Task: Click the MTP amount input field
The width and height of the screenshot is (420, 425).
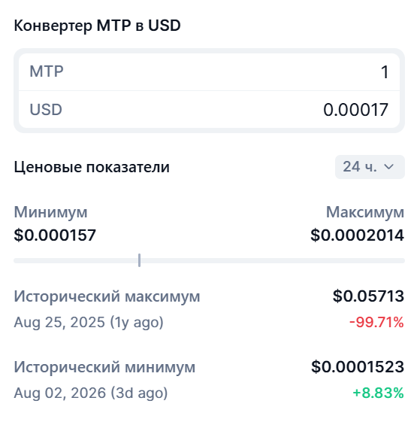Action: pyautogui.click(x=209, y=71)
